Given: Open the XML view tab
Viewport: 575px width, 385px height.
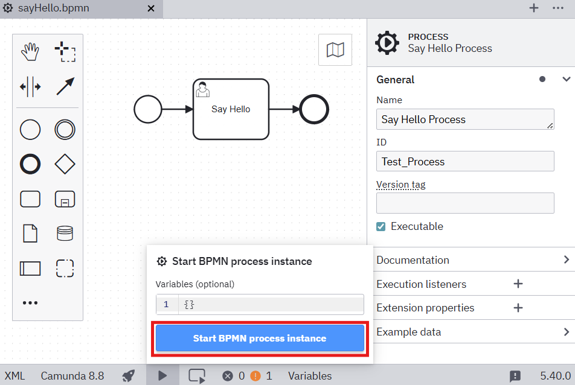Looking at the screenshot, I should [x=15, y=376].
